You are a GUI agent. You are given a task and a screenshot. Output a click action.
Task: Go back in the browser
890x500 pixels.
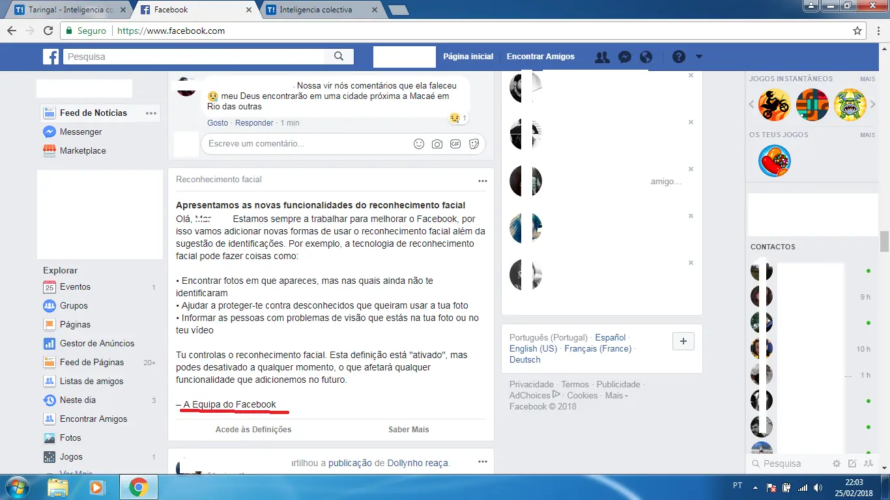(12, 31)
